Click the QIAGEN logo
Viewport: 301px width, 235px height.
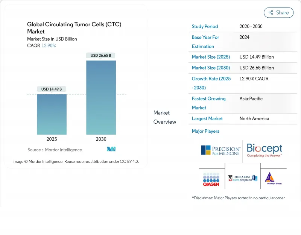coord(211,179)
